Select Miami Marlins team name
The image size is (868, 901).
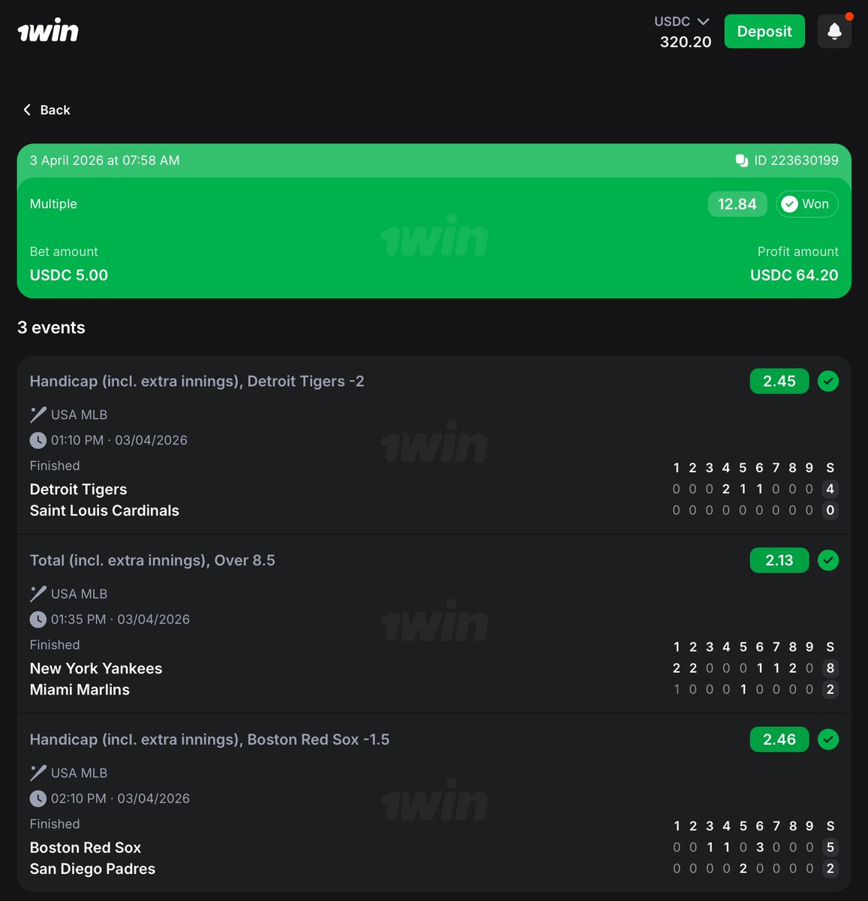[80, 689]
